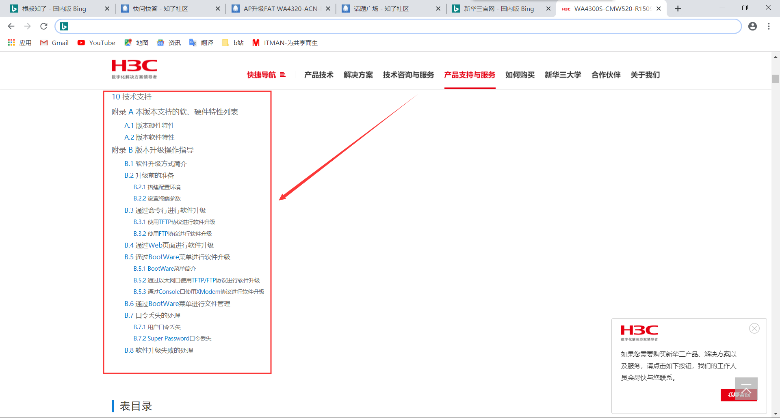This screenshot has height=418, width=780.
Task: Open A.1 版本硬件特性 link
Action: click(149, 126)
